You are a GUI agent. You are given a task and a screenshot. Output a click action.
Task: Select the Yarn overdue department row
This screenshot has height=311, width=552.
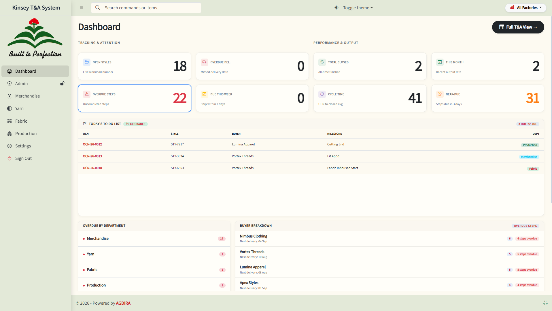click(154, 254)
